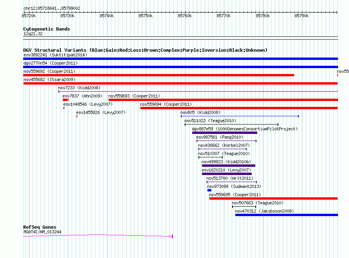Click the nsv7233 (Kidd2008) variant label
This screenshot has height=258, width=349.
79,88
